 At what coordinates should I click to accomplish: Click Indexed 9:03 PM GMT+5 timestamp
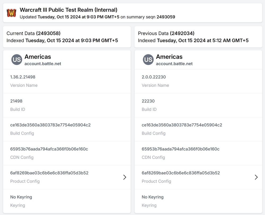(x=62, y=40)
